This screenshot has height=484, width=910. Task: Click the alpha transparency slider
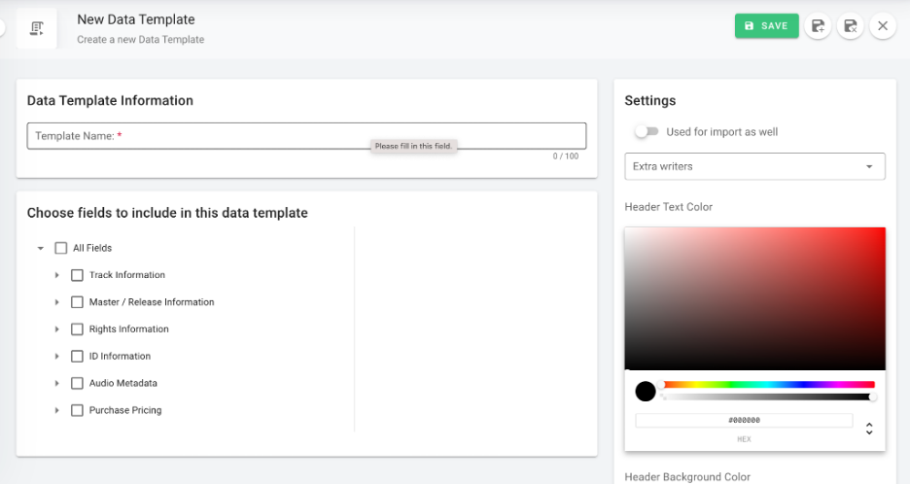[768, 397]
